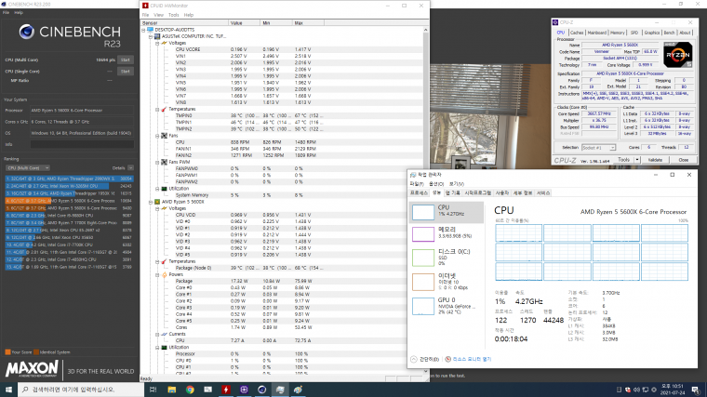Switch to the Memory tab in CPU-Z
This screenshot has height=397, width=707.
[x=618, y=33]
